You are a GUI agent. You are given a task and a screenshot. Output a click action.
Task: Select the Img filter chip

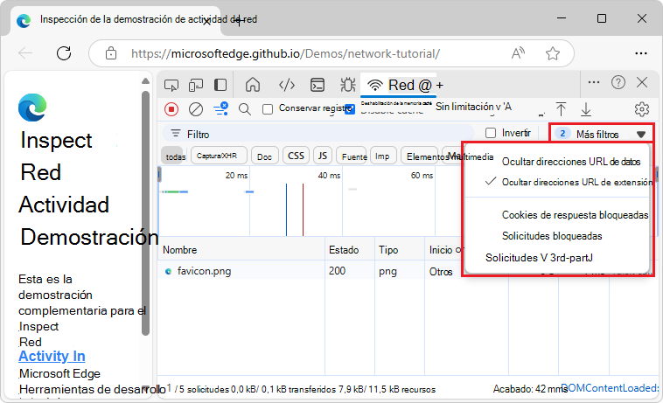tap(382, 156)
